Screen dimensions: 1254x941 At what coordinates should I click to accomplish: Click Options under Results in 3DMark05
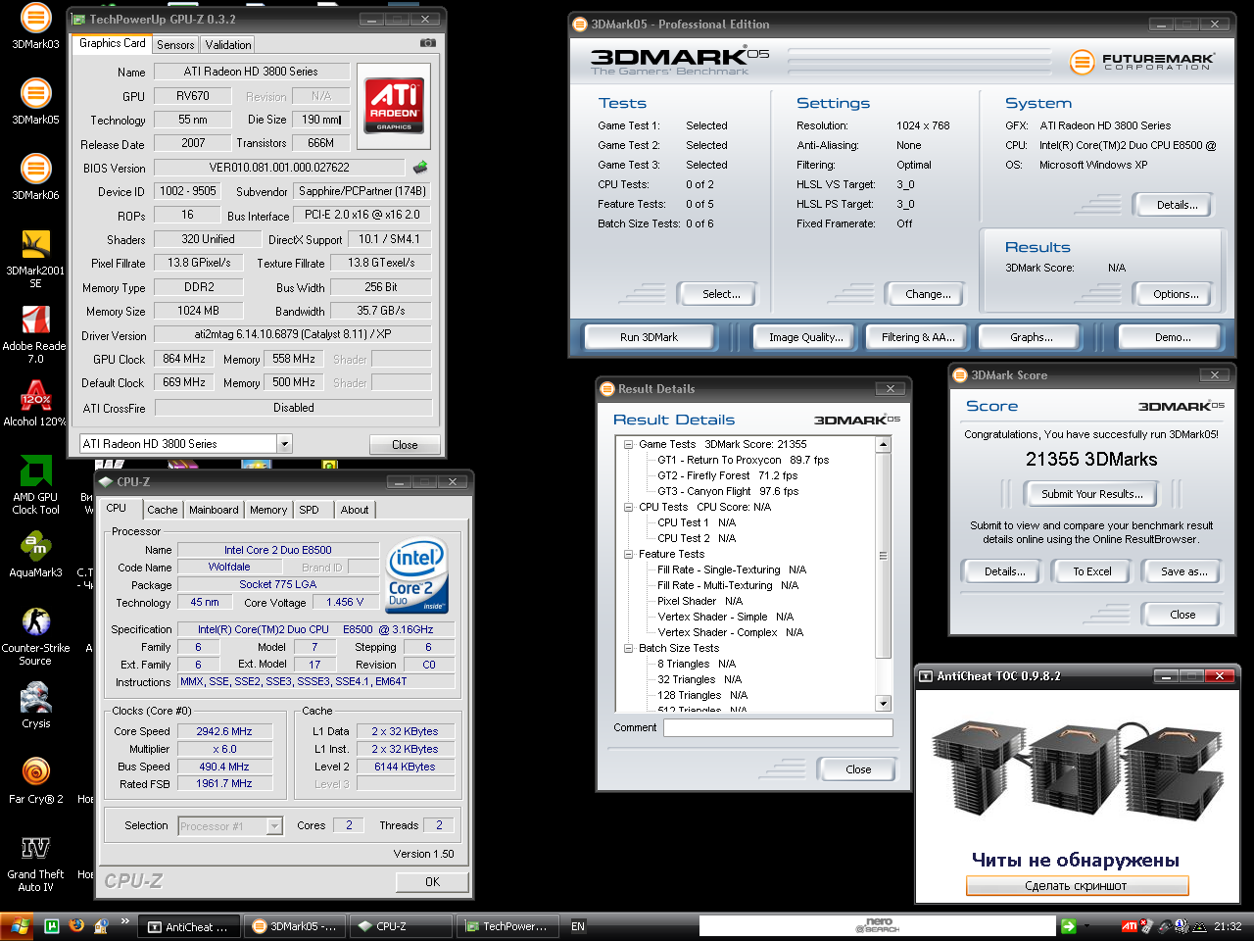tap(1176, 294)
